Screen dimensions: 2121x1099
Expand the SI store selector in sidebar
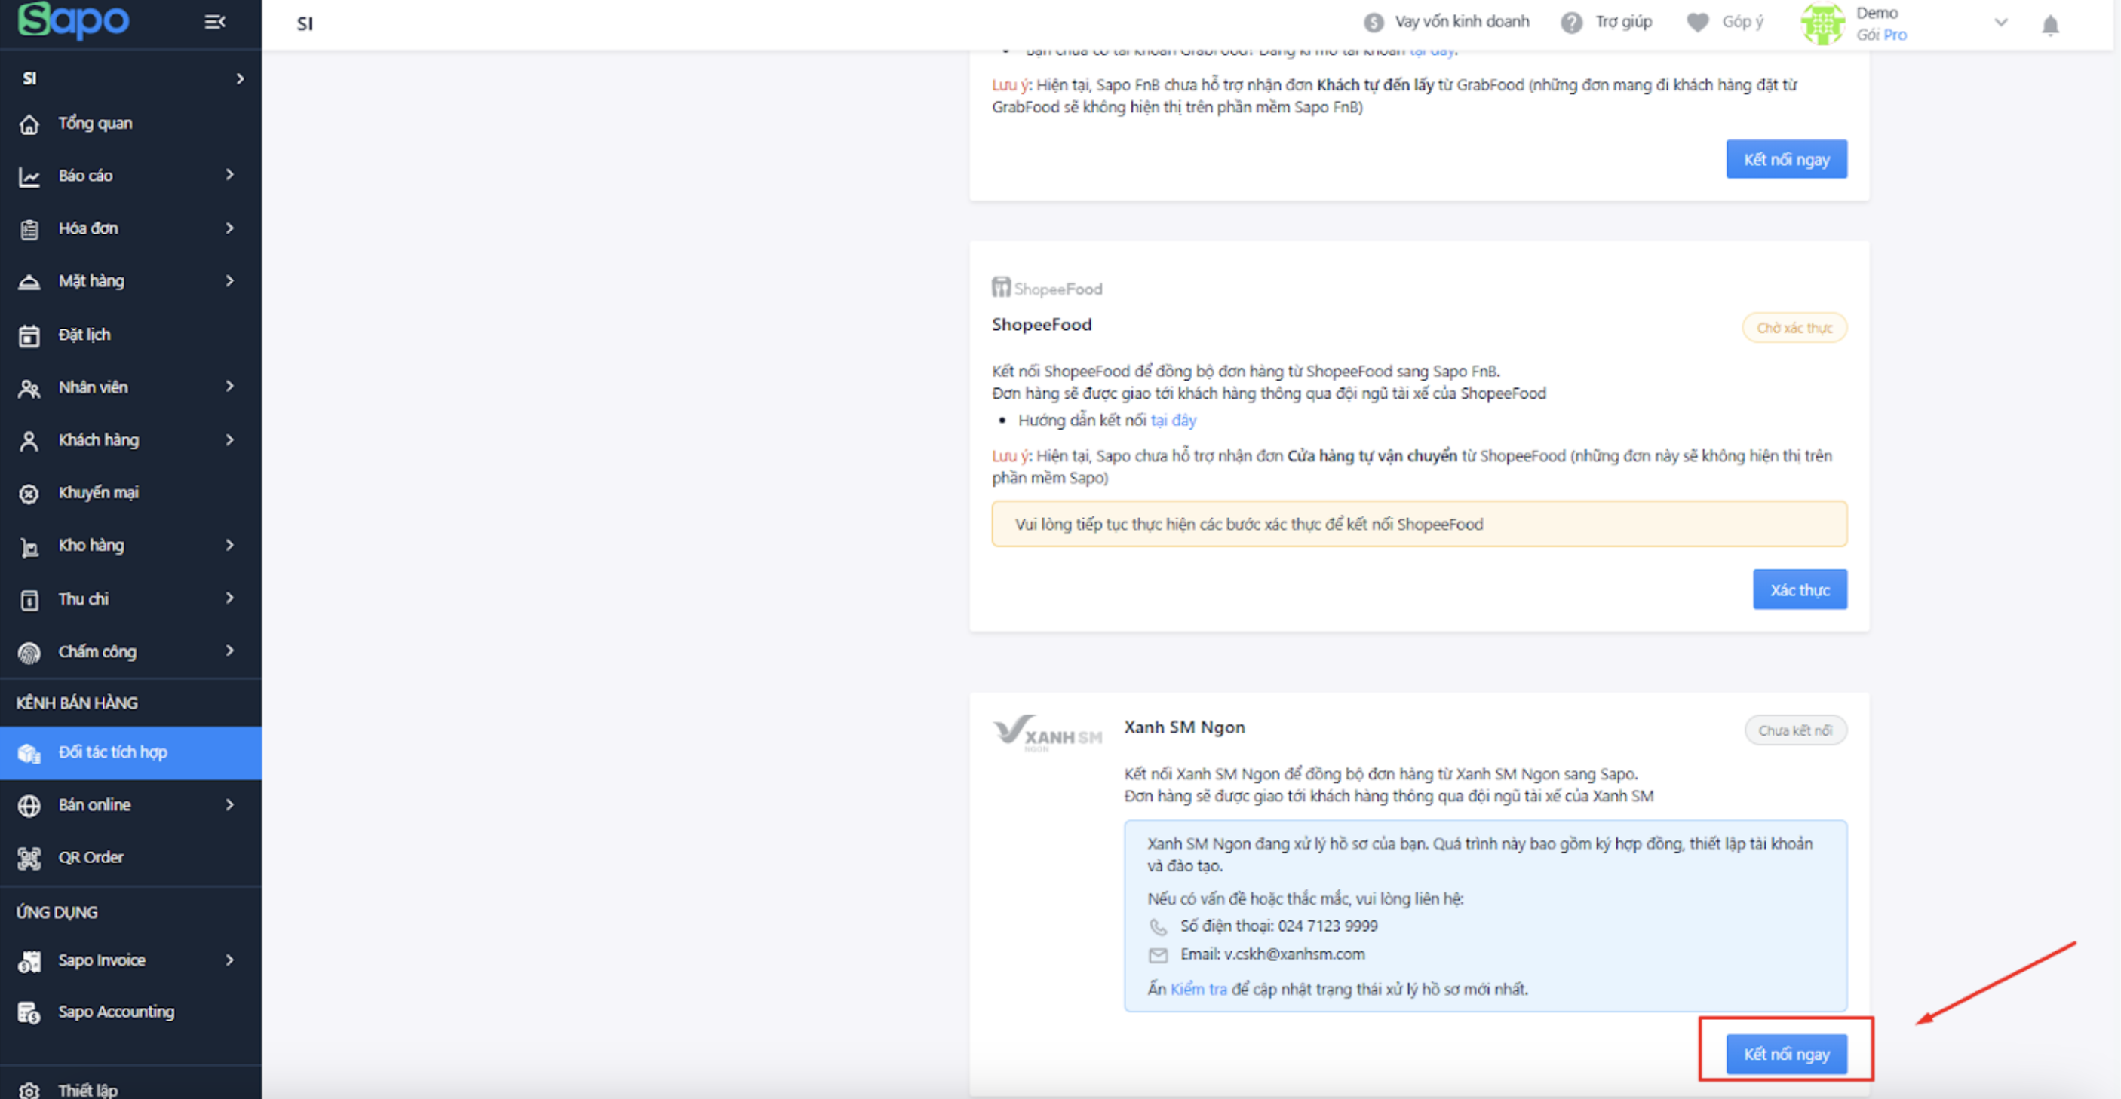[240, 79]
